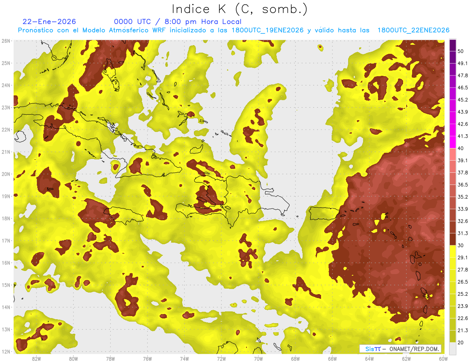Select the colorbar value '45.2'
Screen dimensions: 471x364
click(463, 100)
